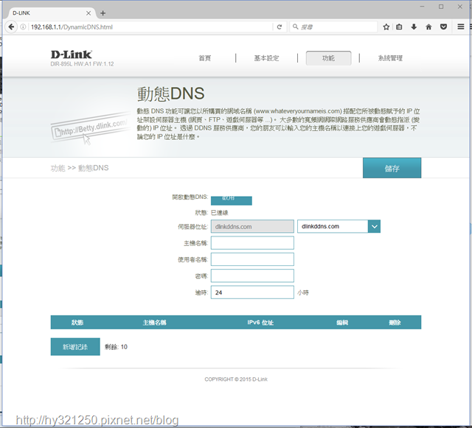Focus the 密碼 password field
This screenshot has width=472, height=428.
coord(252,276)
